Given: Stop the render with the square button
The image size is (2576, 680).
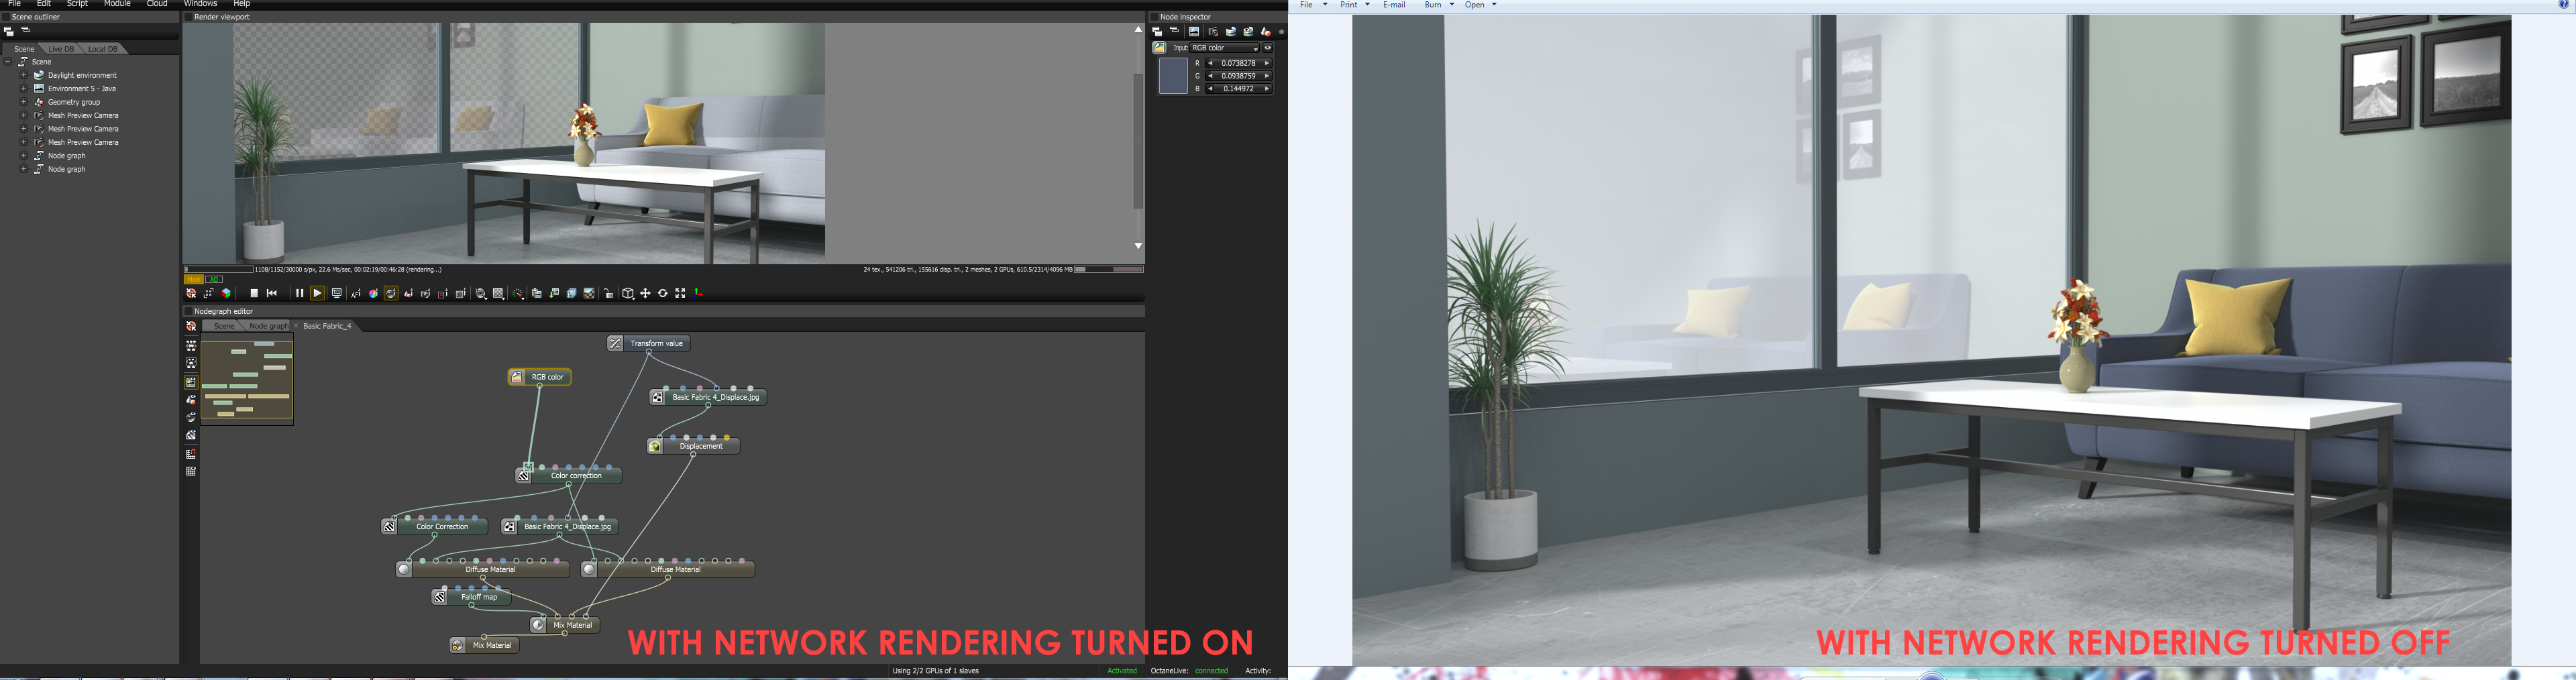Looking at the screenshot, I should (254, 293).
